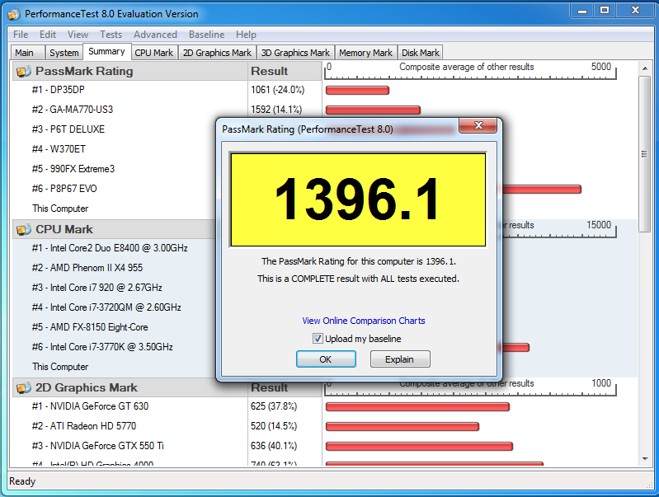Screen dimensions: 659x497
Task: Open the Advanced menu
Action: [155, 35]
